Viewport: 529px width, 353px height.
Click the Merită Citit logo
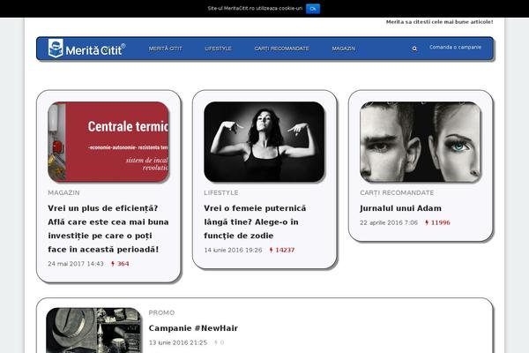pyautogui.click(x=86, y=49)
